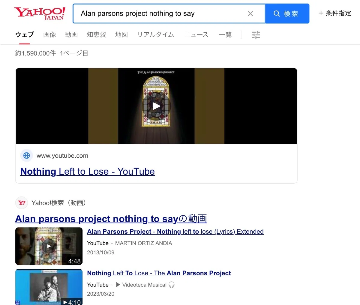
Task: Open the 知恵袋 tab
Action: click(96, 35)
